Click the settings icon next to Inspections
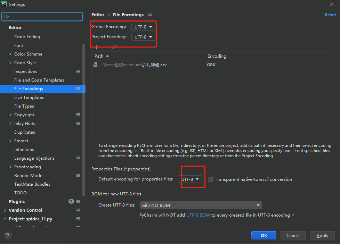Image resolution: width=340 pixels, height=244 pixels. point(78,71)
